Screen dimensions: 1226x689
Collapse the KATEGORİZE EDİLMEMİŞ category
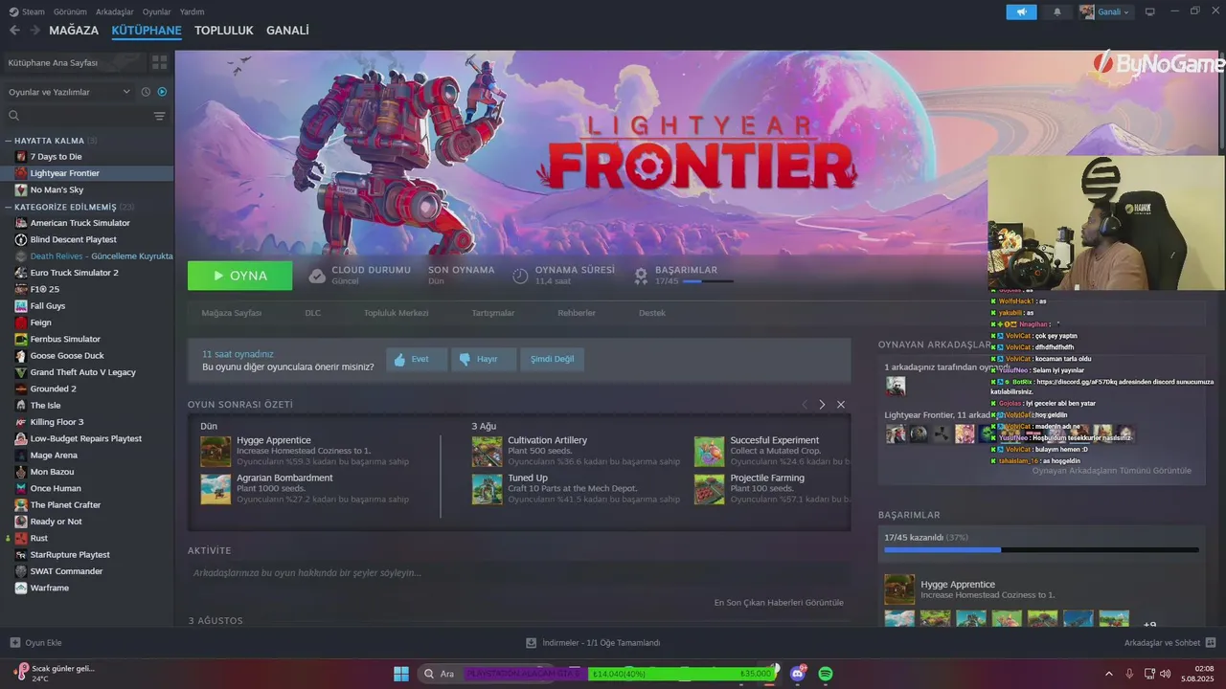pos(9,207)
